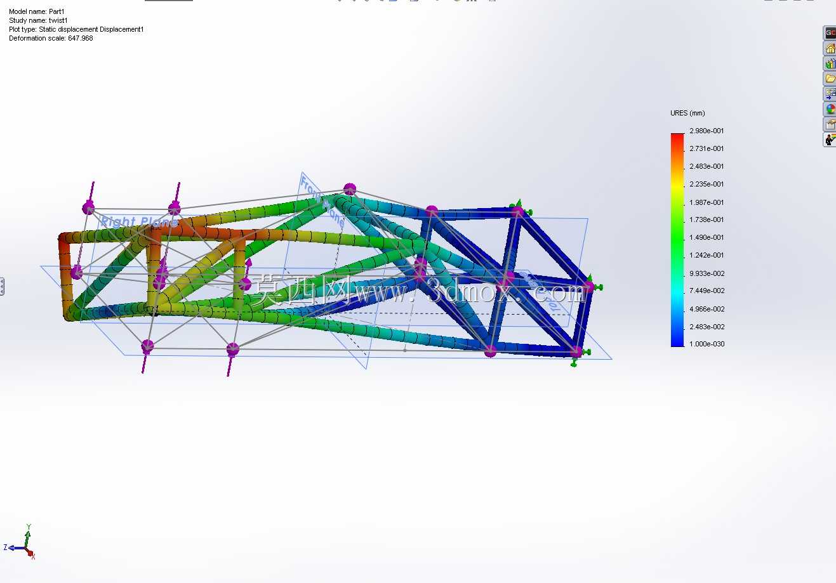The height and width of the screenshot is (583, 836).
Task: Click legend value 1.242e-001
Action: click(x=707, y=255)
